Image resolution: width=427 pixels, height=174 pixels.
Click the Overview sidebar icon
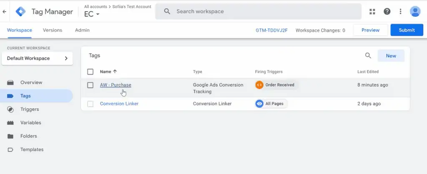coord(10,83)
